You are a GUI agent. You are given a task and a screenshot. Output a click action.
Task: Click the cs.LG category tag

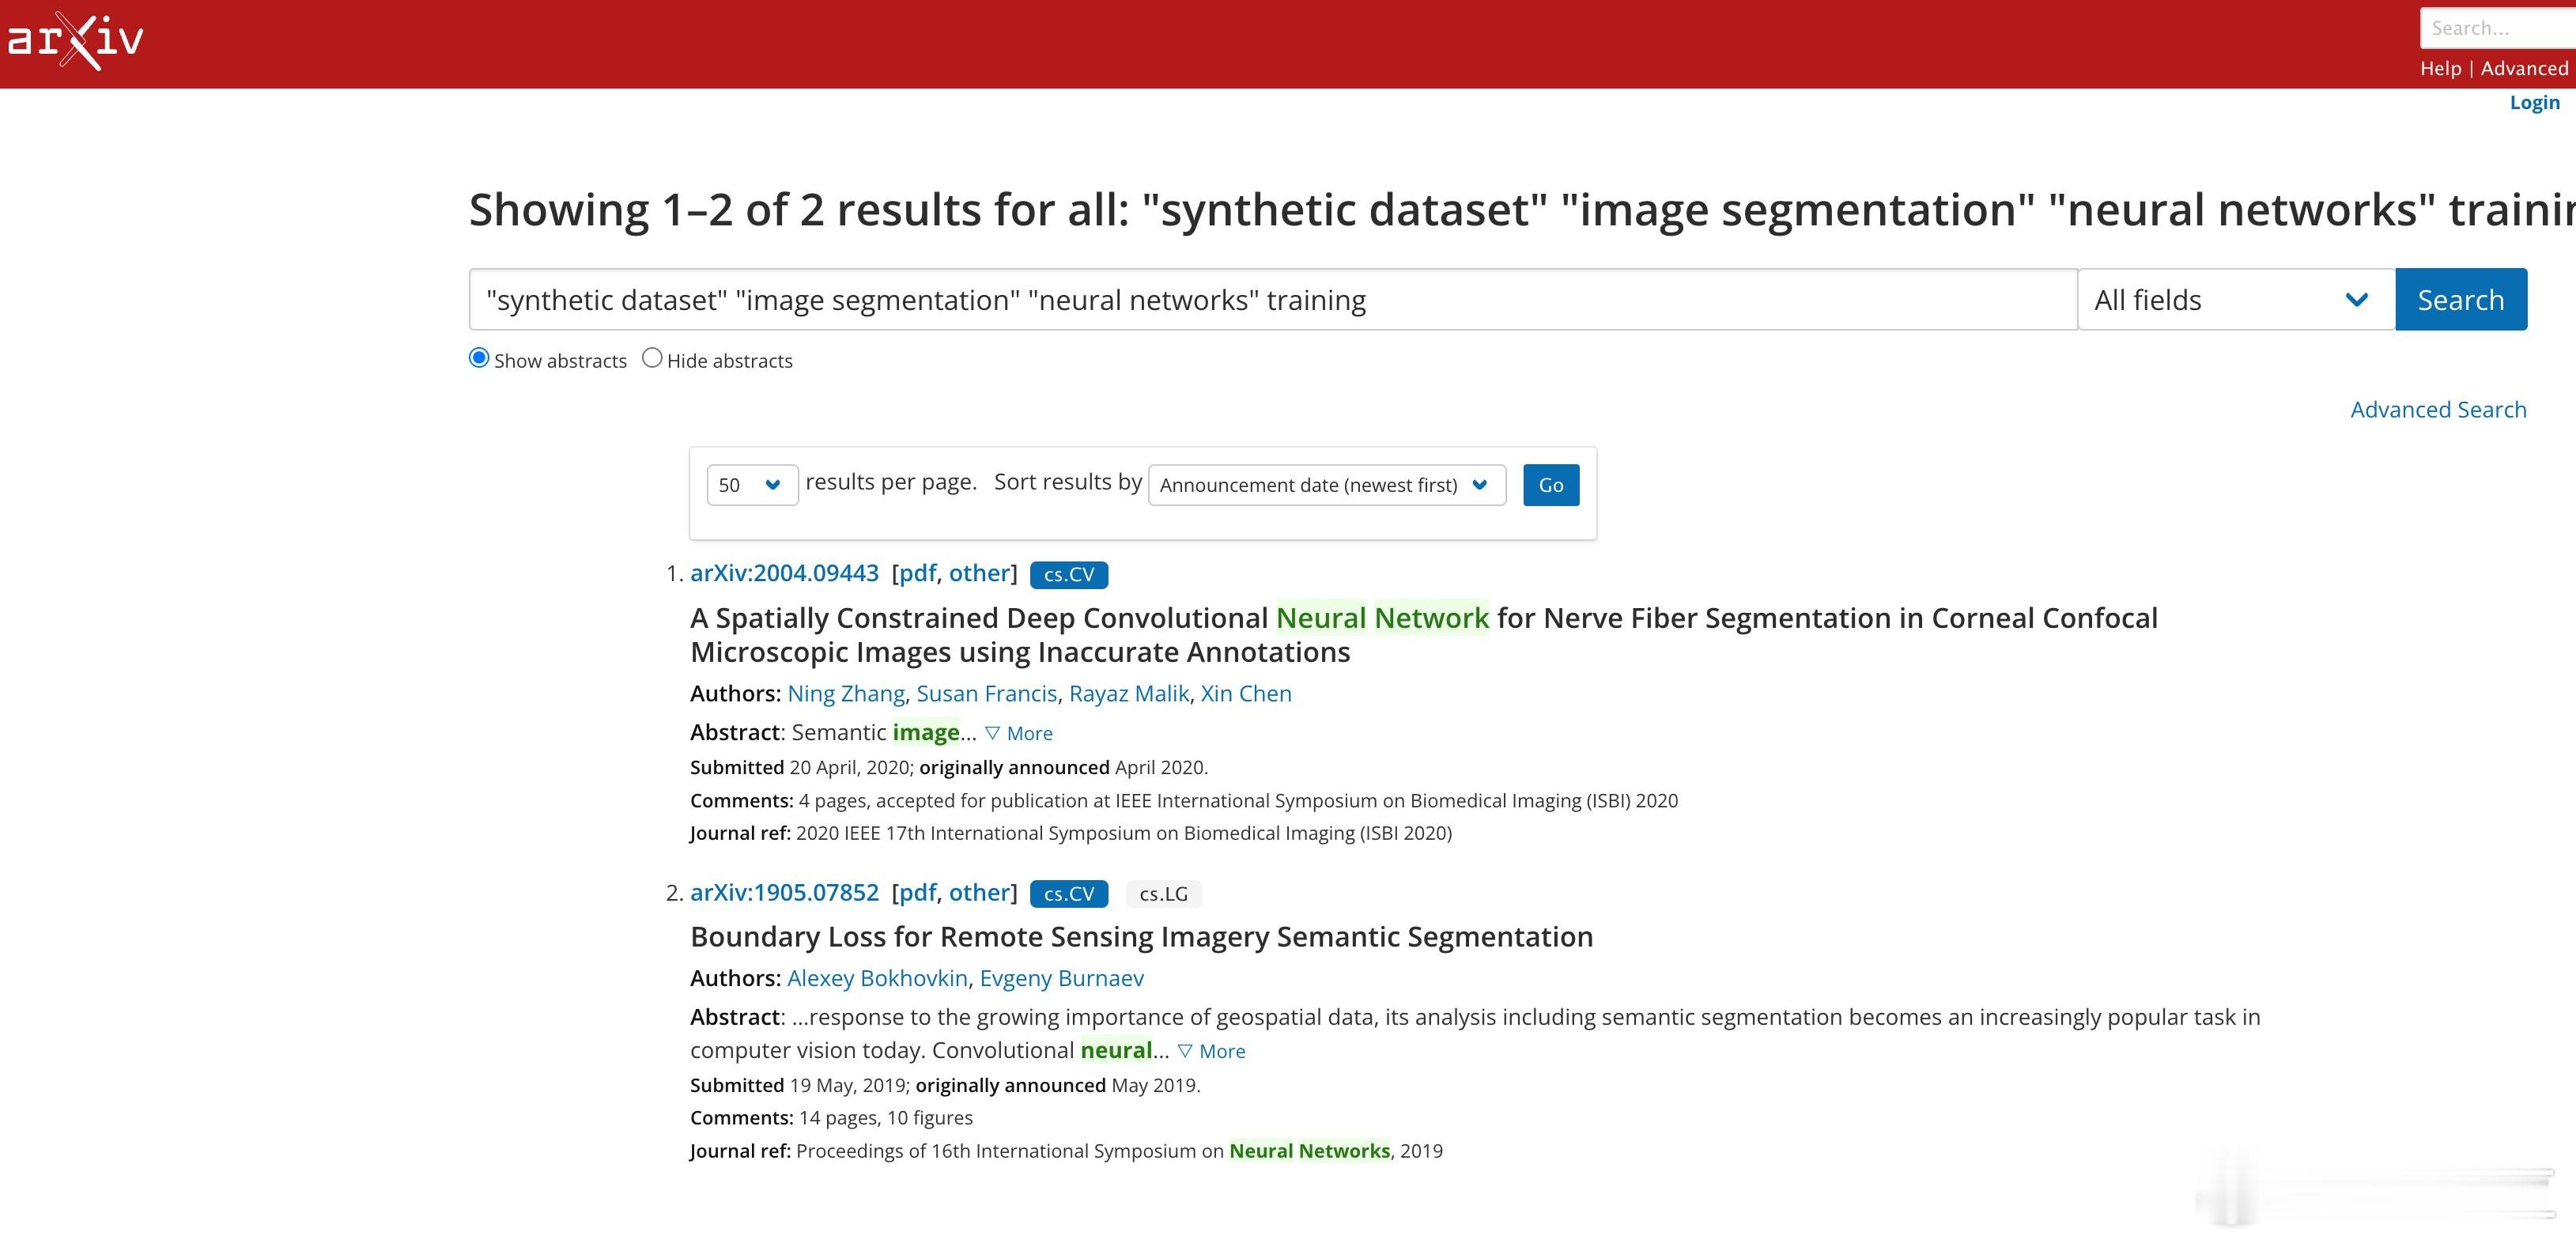tap(1164, 894)
